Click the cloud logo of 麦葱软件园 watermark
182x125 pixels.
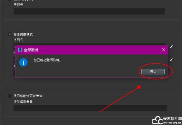click(157, 120)
